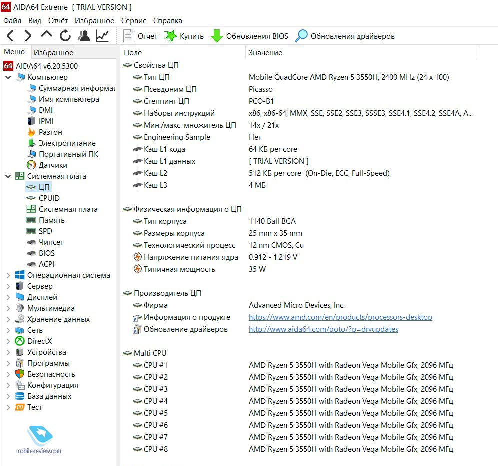Click the Устройства devices icon
The height and width of the screenshot is (466, 498).
[x=20, y=352]
